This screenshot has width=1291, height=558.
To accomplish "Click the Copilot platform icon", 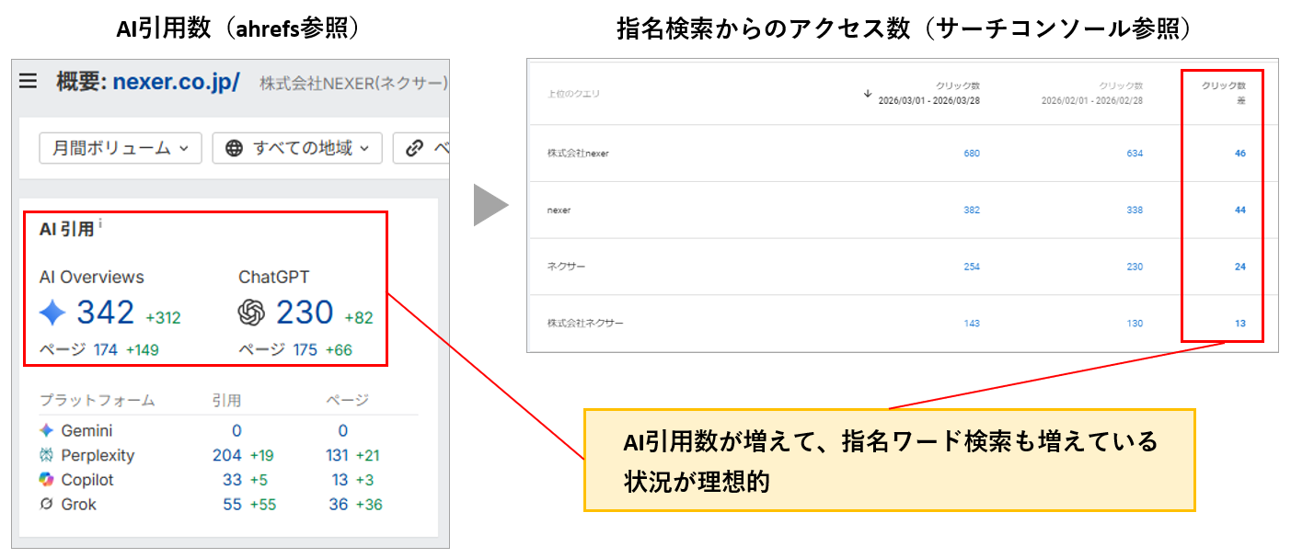I will coord(47,480).
